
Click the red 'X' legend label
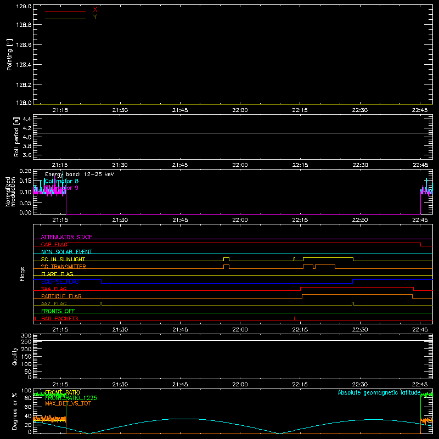click(x=95, y=10)
